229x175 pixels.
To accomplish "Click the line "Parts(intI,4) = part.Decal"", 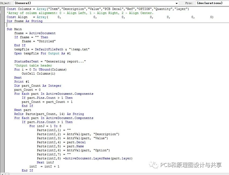I will tap(61, 142).
